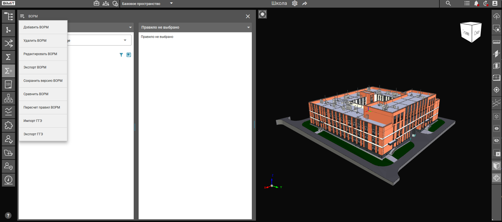Click the ВОРМ hamburger menu icon
Image resolution: width=502 pixels, height=222 pixels.
point(22,16)
